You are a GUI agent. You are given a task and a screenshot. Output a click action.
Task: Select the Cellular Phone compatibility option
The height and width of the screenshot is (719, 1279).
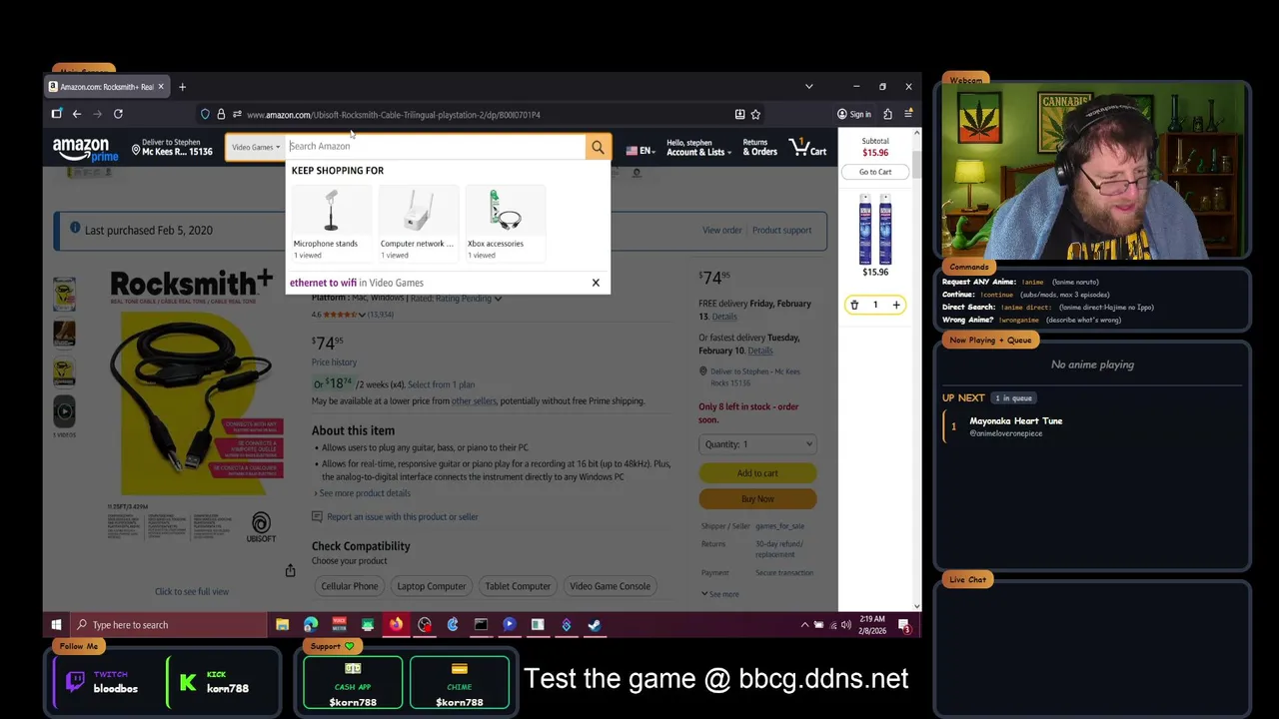click(350, 586)
